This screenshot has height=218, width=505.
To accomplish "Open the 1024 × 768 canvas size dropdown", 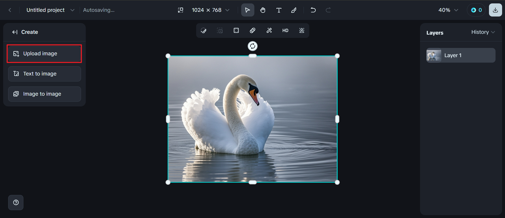I will pos(210,10).
